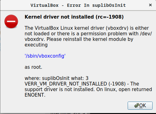156x114 pixels.
Task: Close the error dialog with X
Action: tap(150, 5)
